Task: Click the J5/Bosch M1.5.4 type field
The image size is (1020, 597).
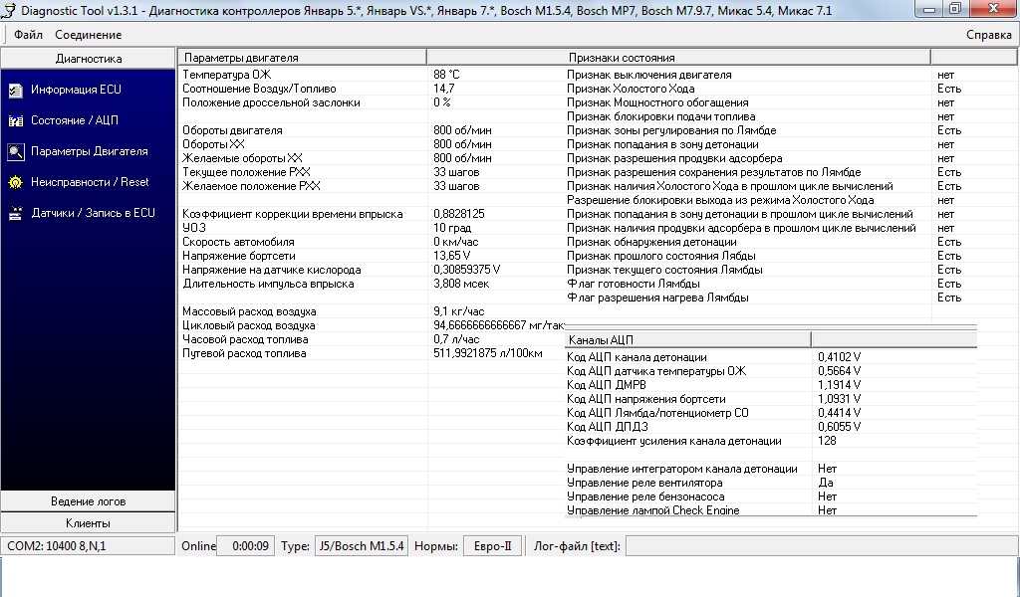Action: [362, 546]
